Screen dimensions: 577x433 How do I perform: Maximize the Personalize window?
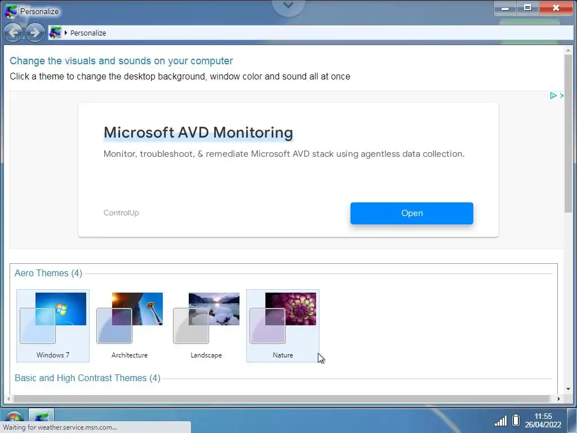(527, 8)
